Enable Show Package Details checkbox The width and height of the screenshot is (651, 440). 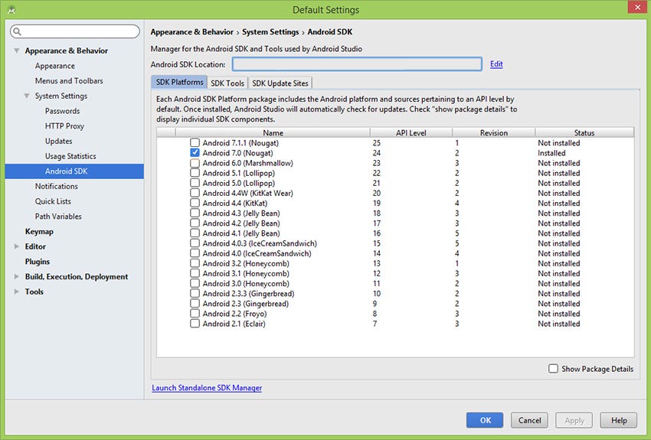tap(553, 369)
